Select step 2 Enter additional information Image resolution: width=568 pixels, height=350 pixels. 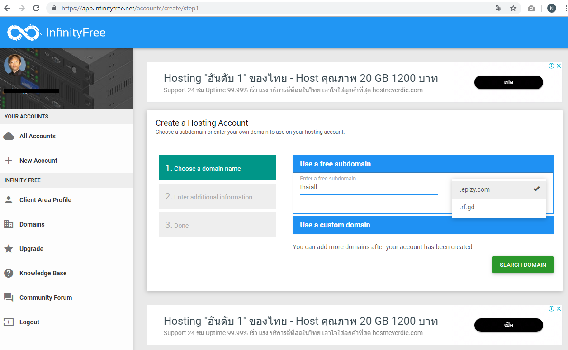tap(217, 197)
